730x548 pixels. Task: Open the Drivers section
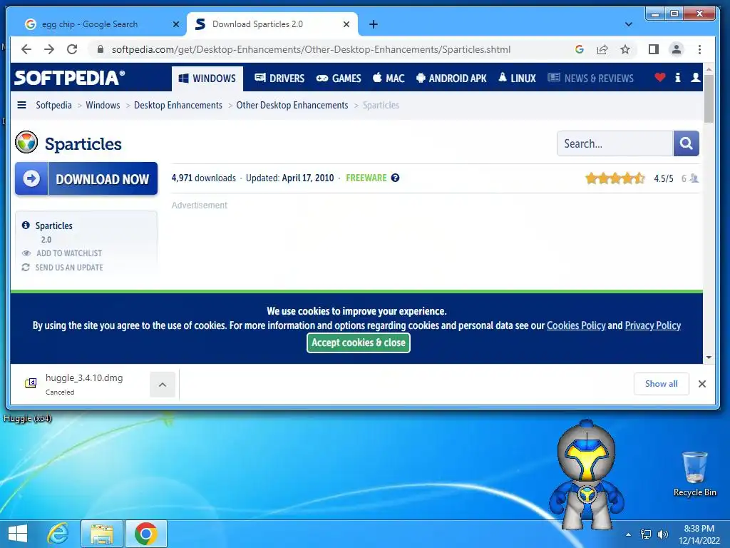pos(279,78)
